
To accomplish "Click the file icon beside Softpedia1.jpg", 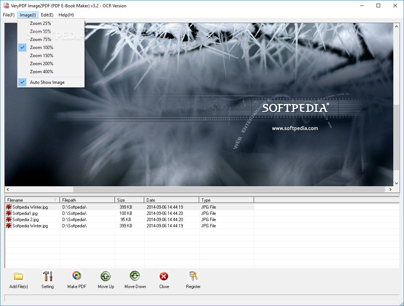I will pyautogui.click(x=9, y=213).
